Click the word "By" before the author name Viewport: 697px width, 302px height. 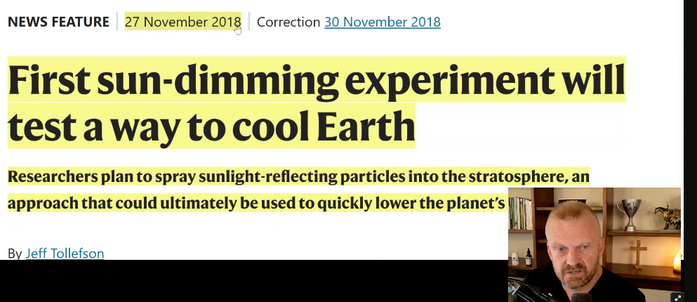pyautogui.click(x=15, y=253)
